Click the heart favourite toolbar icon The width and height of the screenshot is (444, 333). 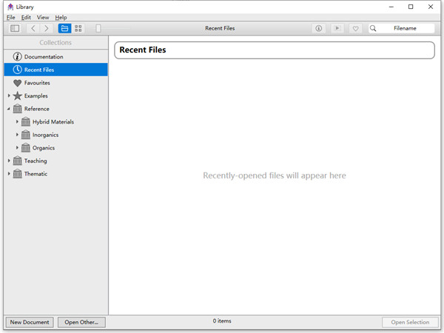355,28
